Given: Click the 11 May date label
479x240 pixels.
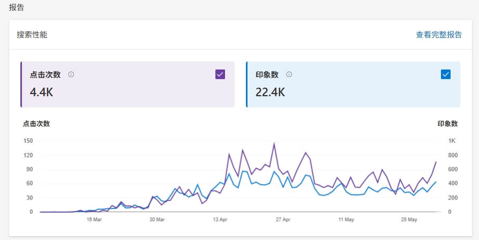Looking at the screenshot, I should click(346, 219).
